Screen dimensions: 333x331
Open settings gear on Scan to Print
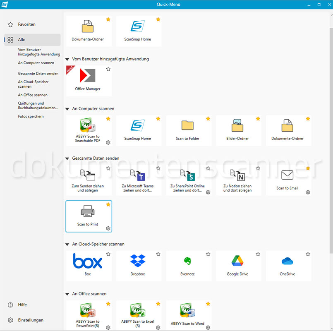(x=108, y=228)
